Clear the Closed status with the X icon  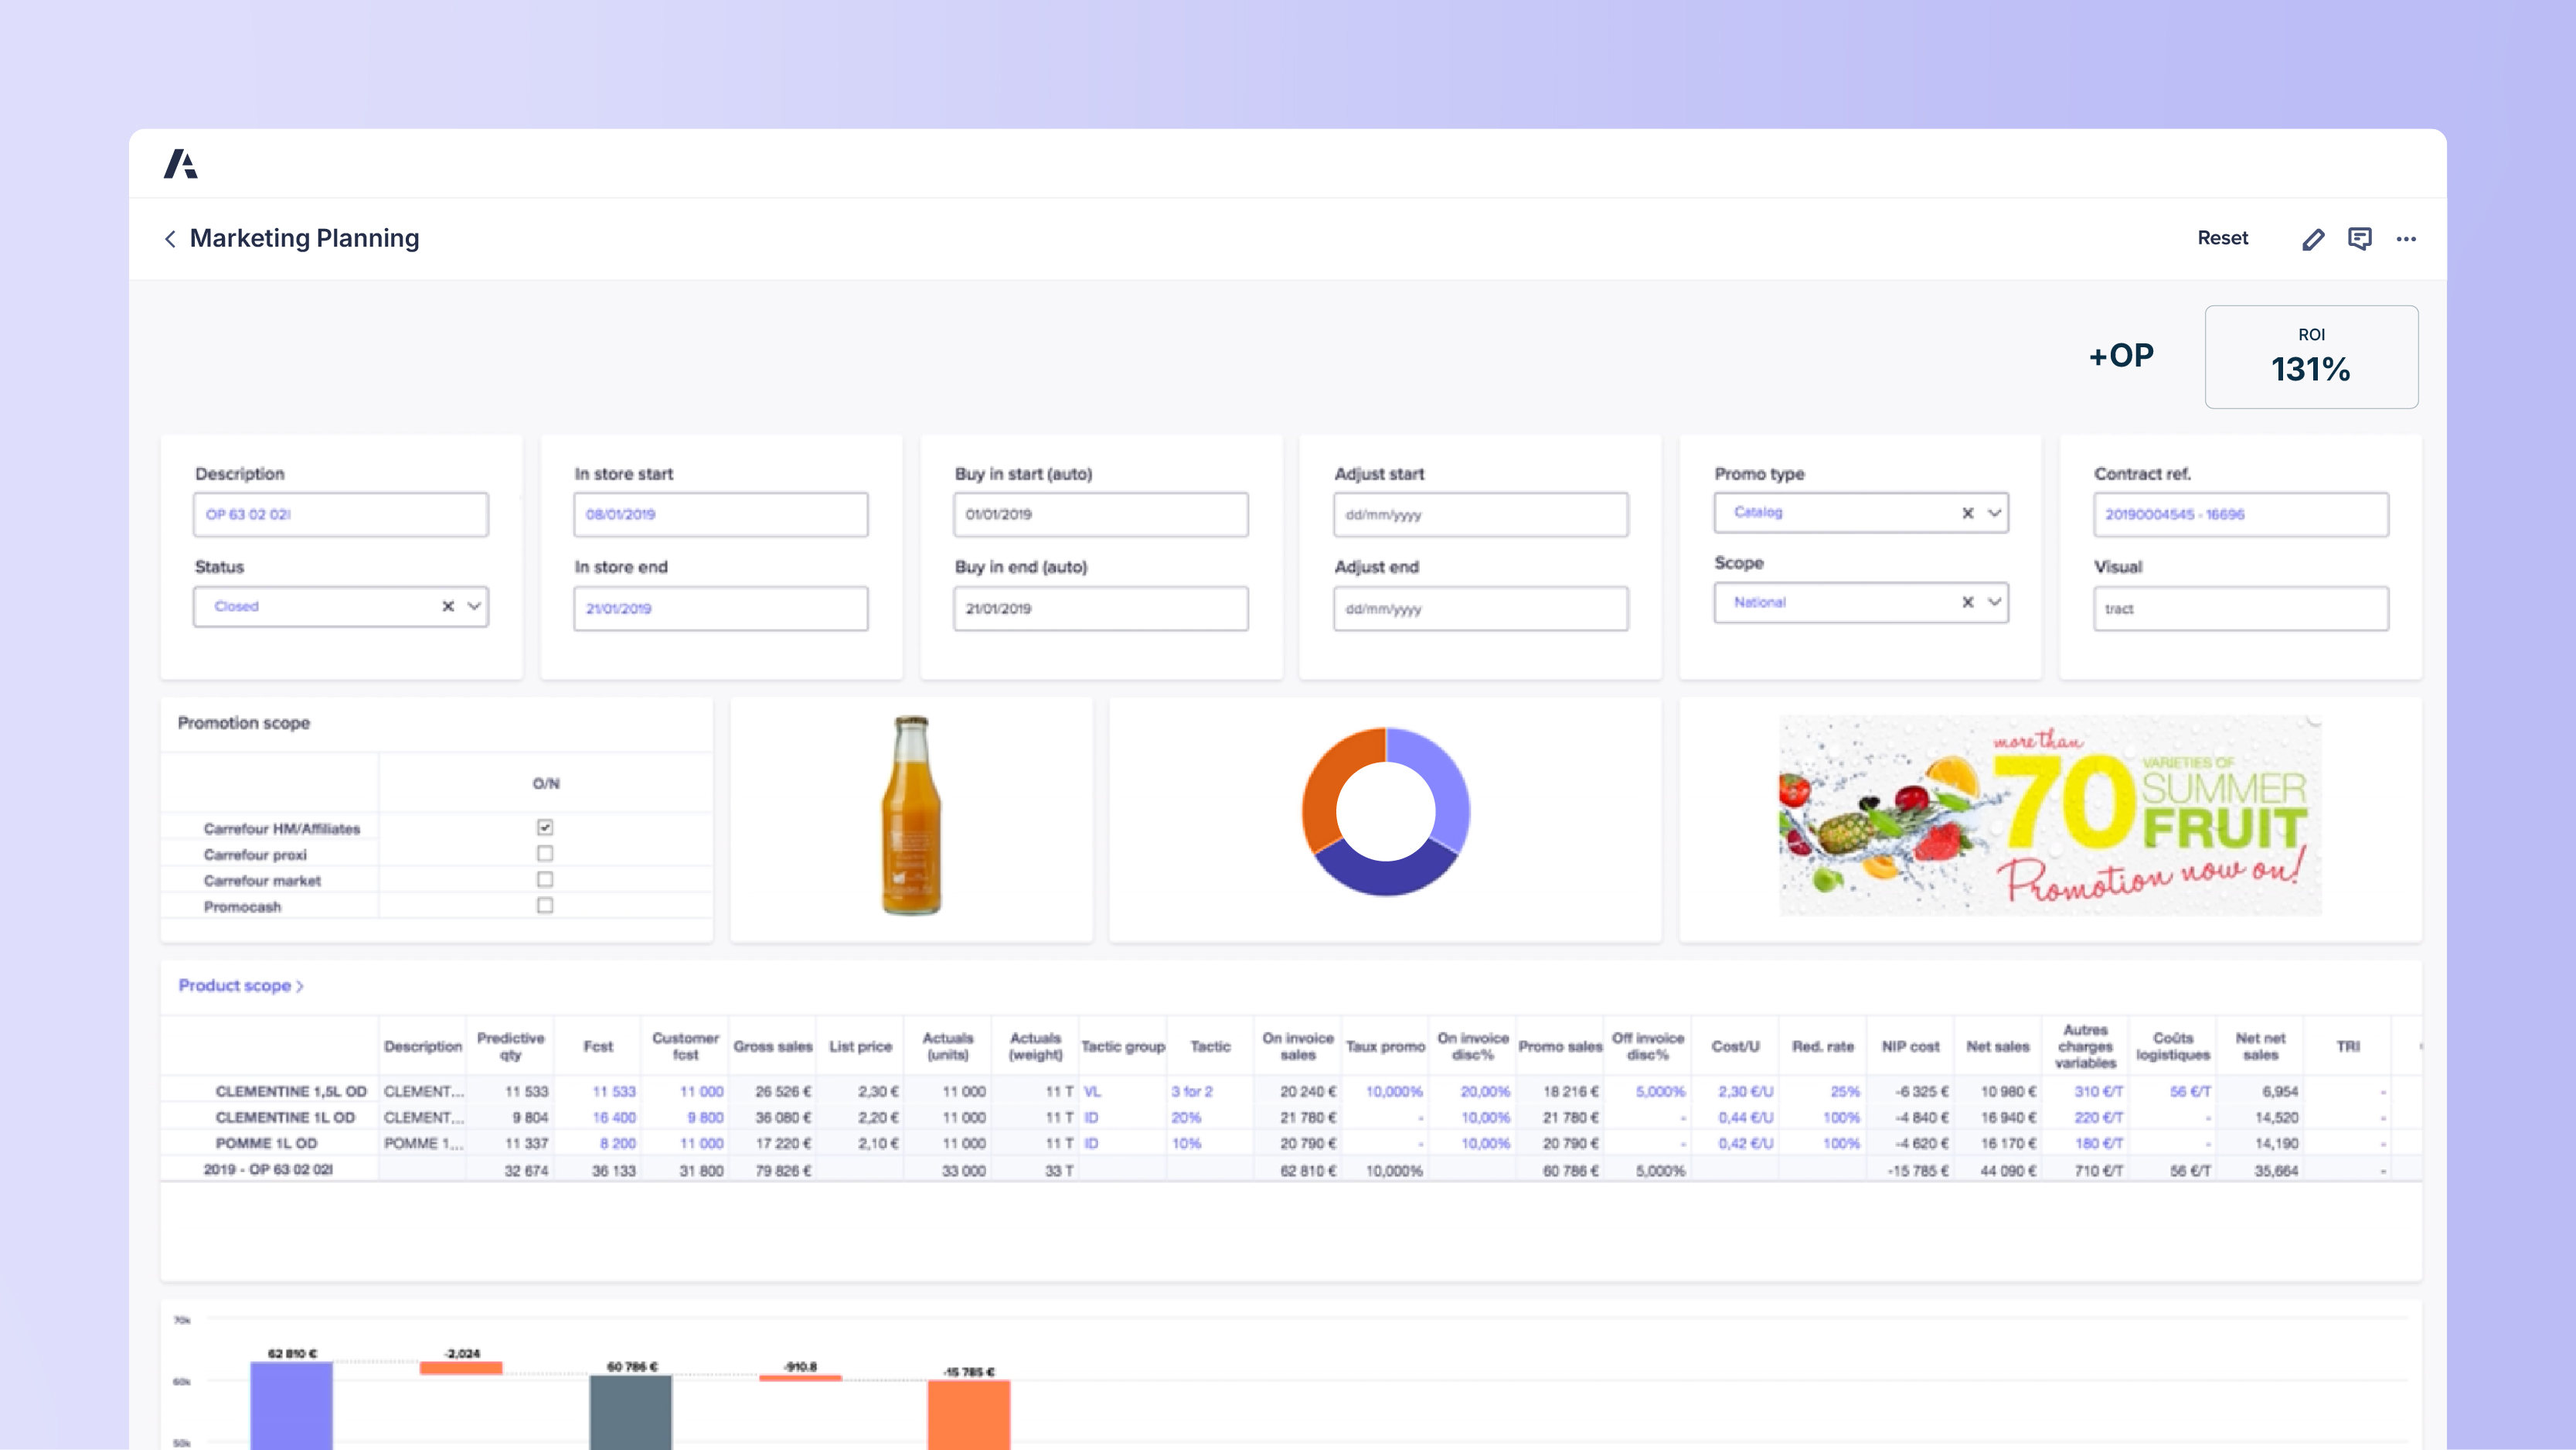point(447,606)
